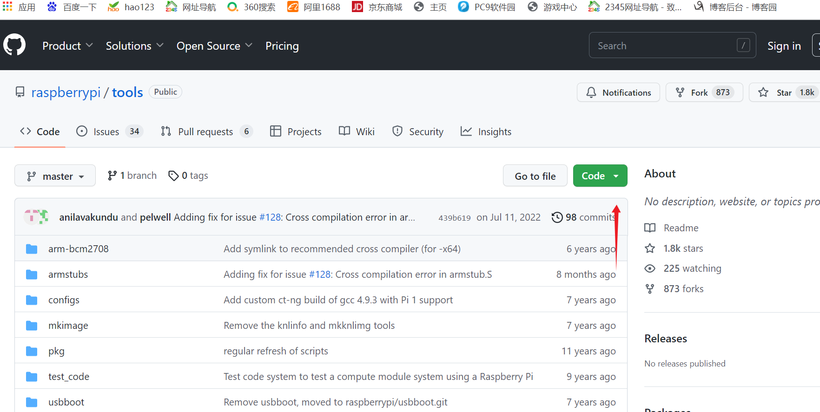Open author pelwell's profile
This screenshot has width=820, height=412.
[155, 217]
